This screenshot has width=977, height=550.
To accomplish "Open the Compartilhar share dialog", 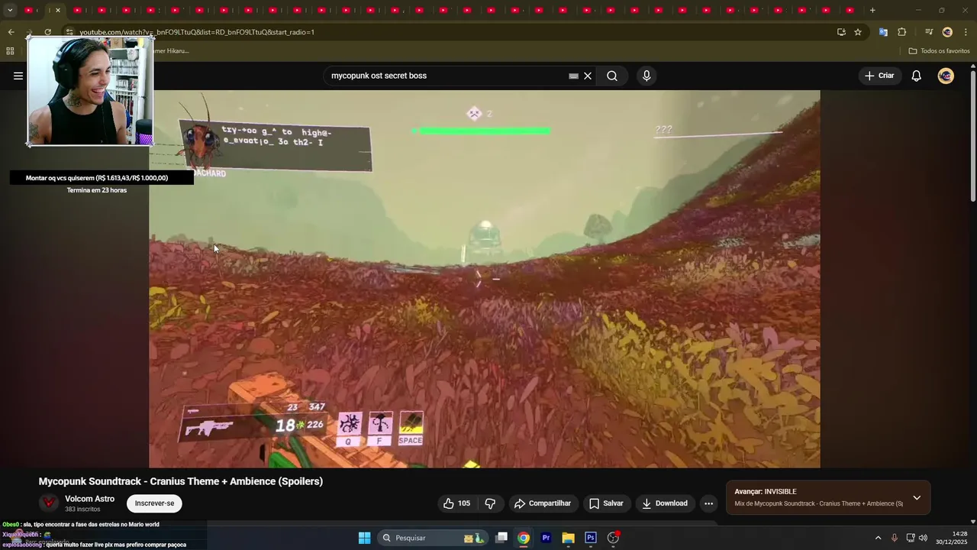I will (x=543, y=503).
